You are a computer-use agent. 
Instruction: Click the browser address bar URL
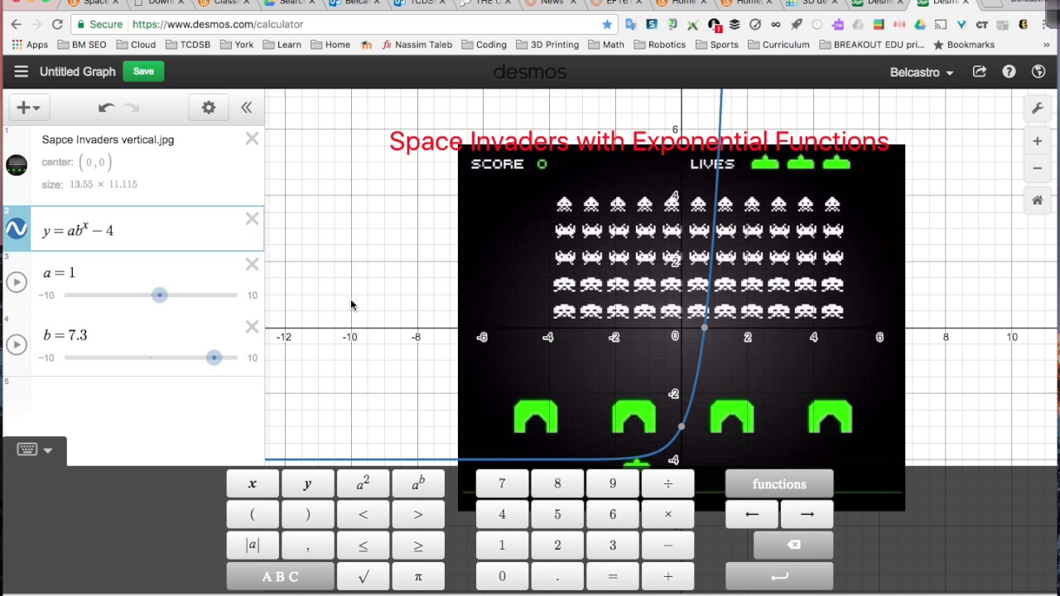(x=218, y=24)
